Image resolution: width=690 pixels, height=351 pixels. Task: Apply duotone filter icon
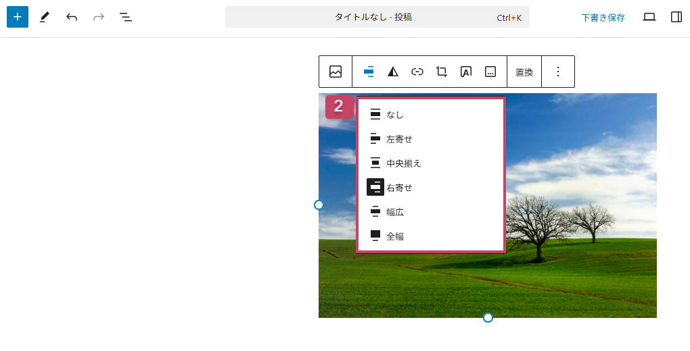point(393,72)
